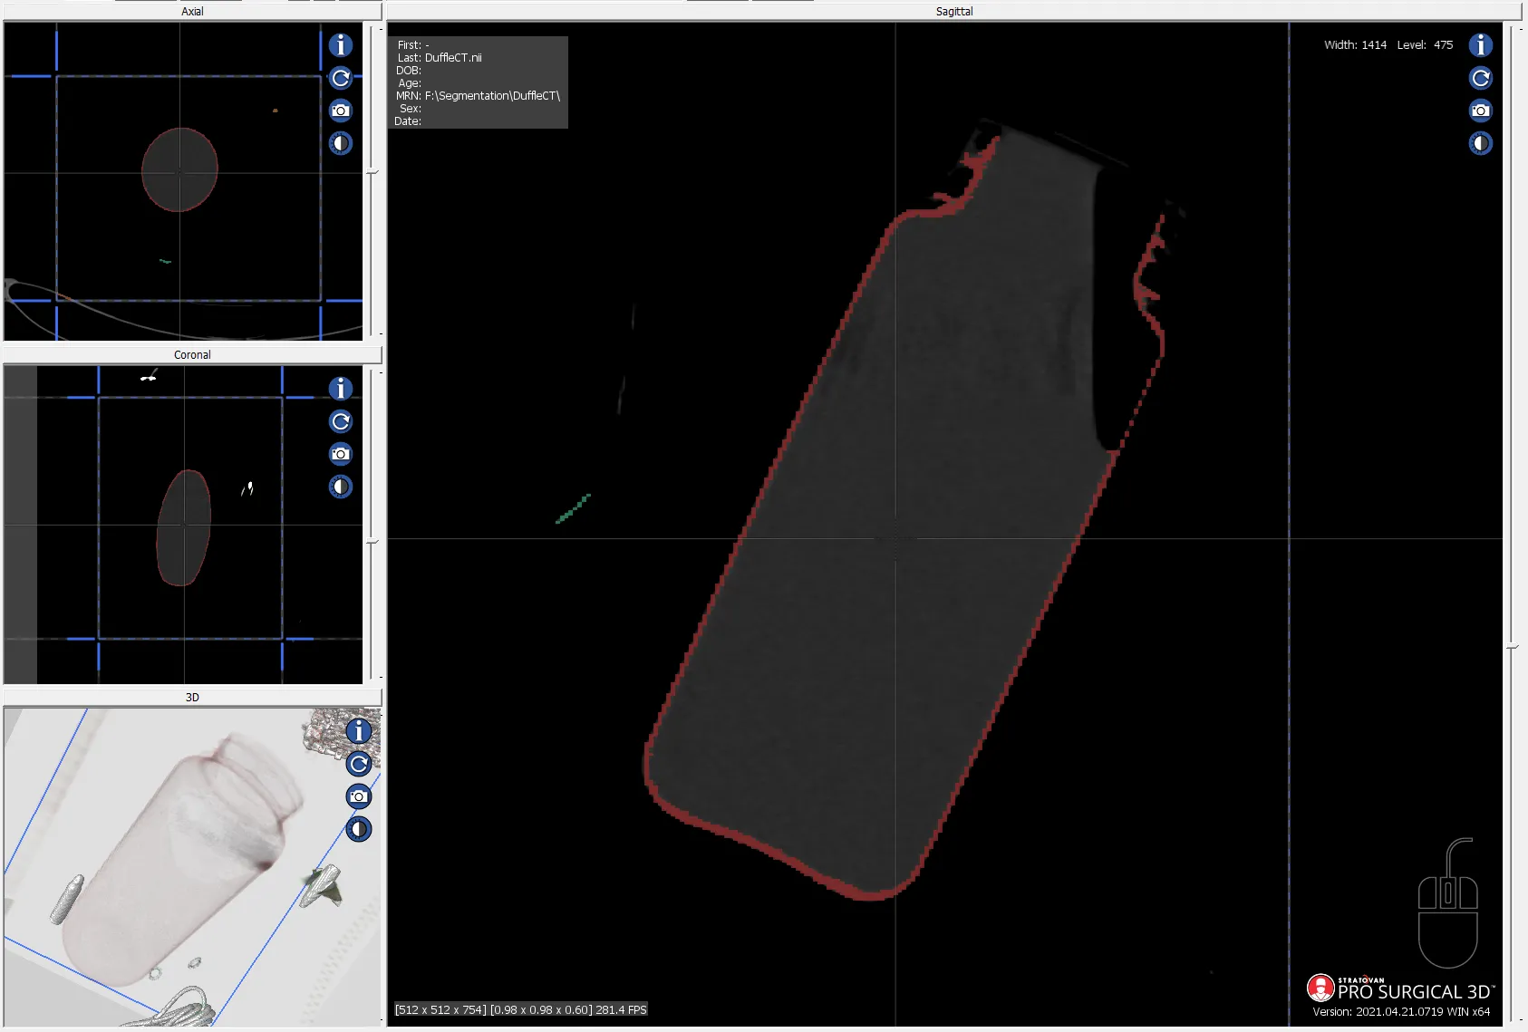Toggle contrast icon in Axial view
Viewport: 1528px width, 1032px height.
click(x=341, y=143)
